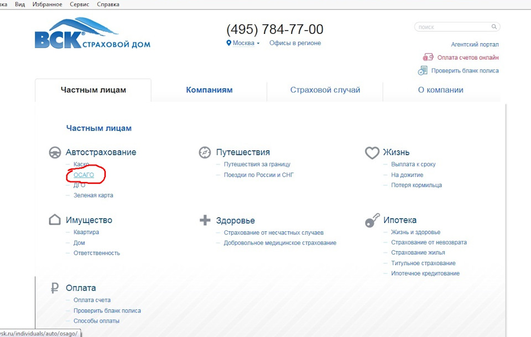Open the Сервис menu
The width and height of the screenshot is (531, 337).
point(79,4)
